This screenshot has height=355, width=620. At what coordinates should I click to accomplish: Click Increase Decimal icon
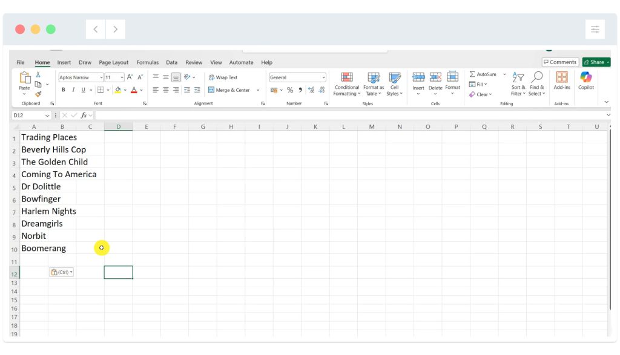click(x=311, y=90)
